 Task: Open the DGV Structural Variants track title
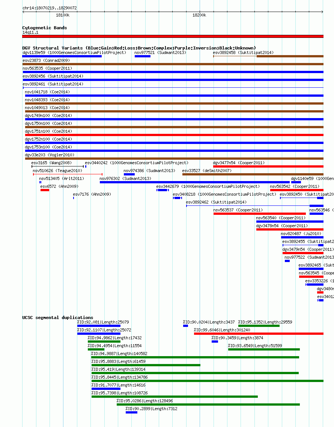coord(139,48)
